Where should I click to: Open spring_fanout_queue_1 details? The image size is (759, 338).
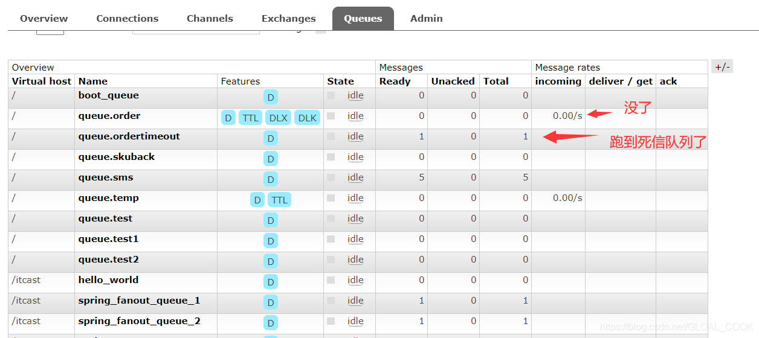tap(140, 301)
